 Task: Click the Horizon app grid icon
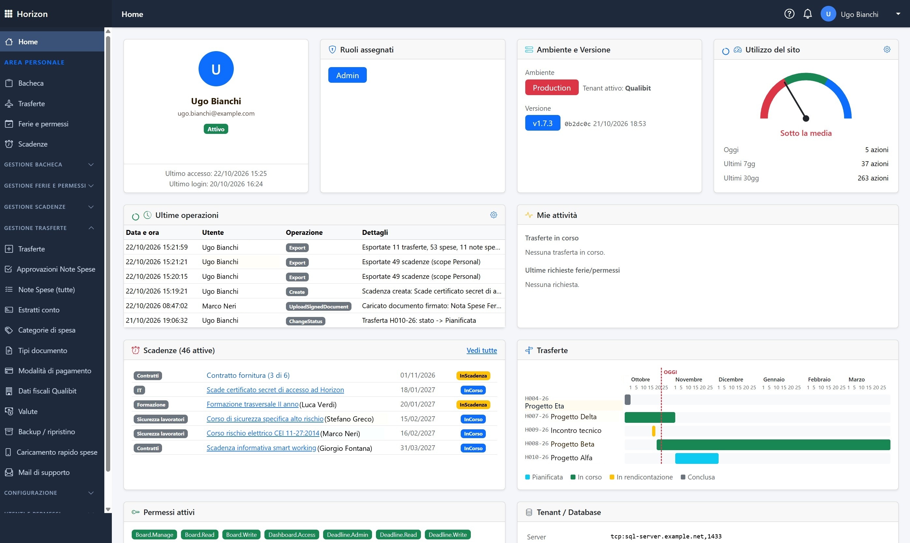click(x=8, y=14)
